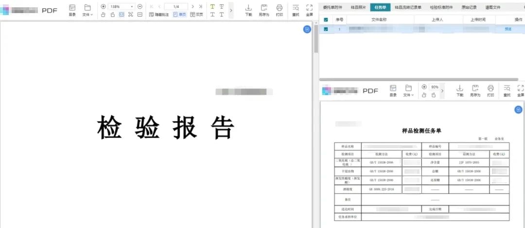The image size is (525, 228).
Task: Open the 原始记录 tab
Action: point(469,7)
